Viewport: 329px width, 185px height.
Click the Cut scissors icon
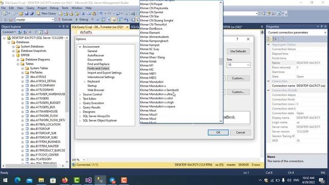point(83,14)
